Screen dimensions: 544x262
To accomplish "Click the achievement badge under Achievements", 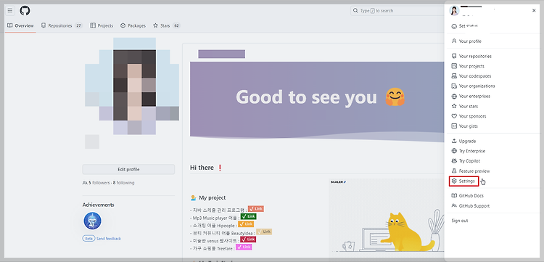I will click(92, 221).
